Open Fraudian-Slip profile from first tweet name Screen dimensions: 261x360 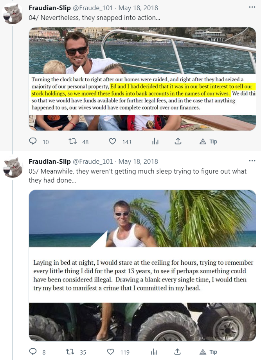click(x=50, y=8)
